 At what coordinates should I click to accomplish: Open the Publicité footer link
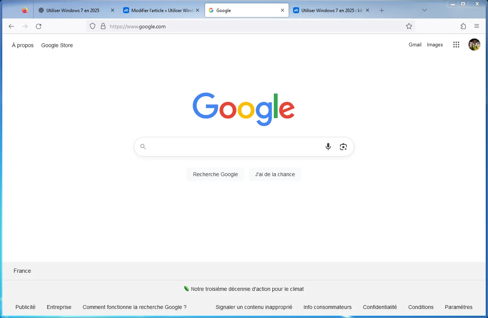tap(25, 307)
